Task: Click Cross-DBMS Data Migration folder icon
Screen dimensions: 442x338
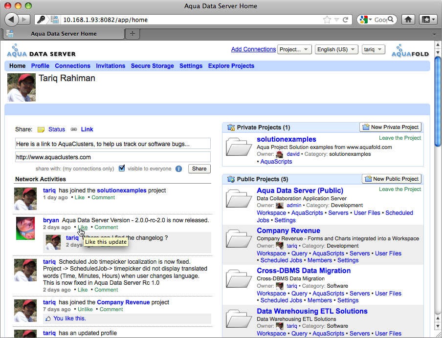Action: click(239, 278)
